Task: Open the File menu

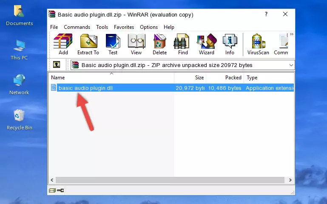Action: pyautogui.click(x=54, y=27)
